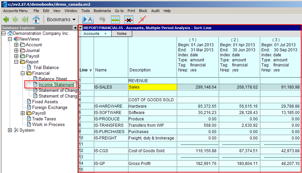This screenshot has height=173, width=302.
Task: Expand the System tree node
Action: tap(10, 130)
